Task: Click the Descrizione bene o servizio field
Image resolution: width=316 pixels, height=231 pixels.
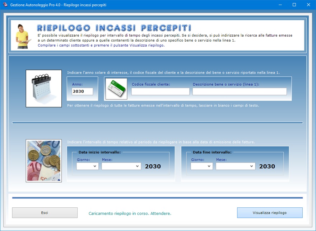Action: coord(240,91)
